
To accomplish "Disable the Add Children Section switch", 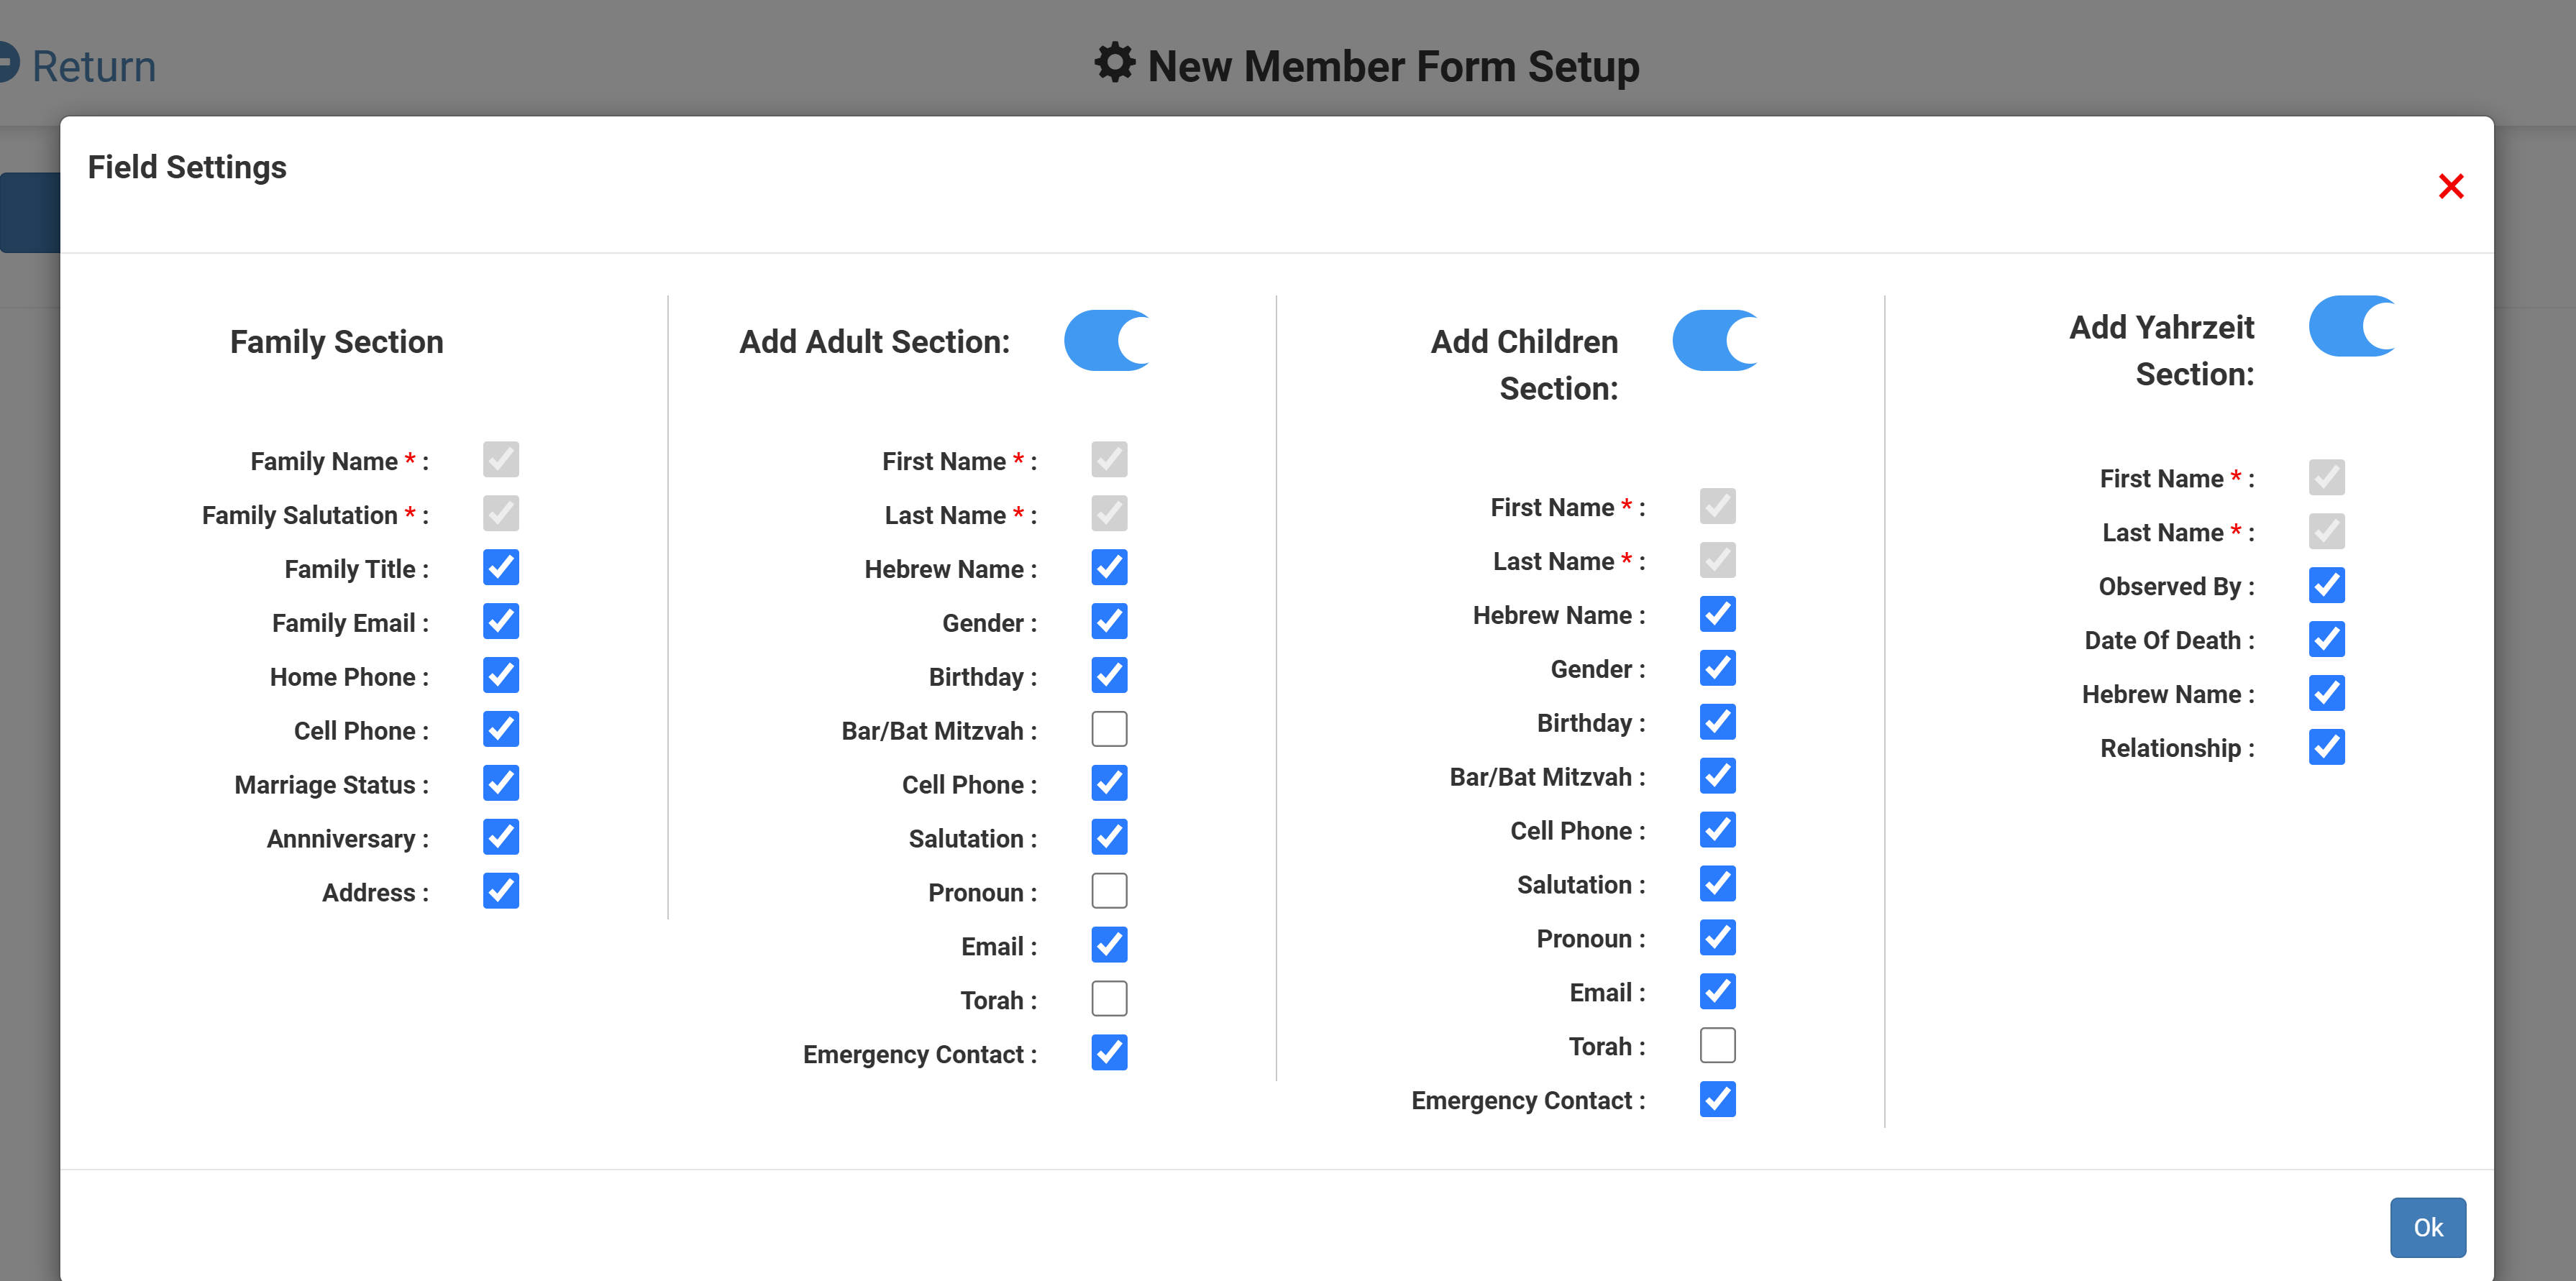I will [1715, 341].
